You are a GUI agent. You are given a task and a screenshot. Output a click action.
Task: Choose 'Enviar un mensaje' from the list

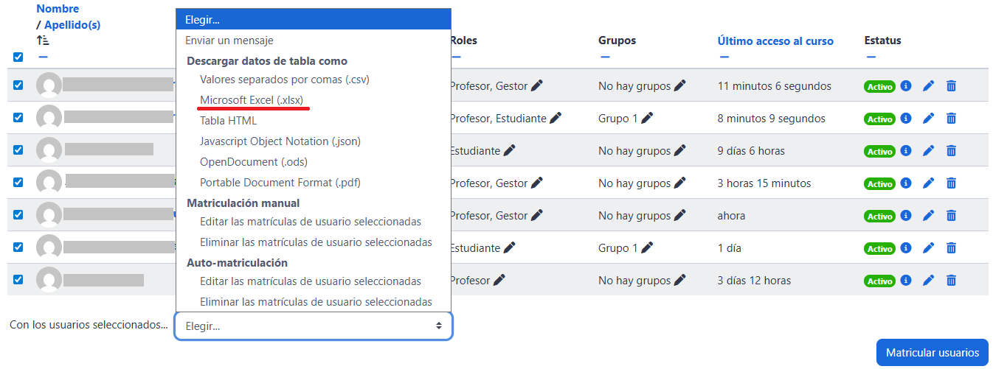(229, 41)
